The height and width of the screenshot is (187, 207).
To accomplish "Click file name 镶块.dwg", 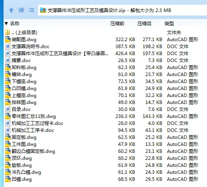I will 22,74.
